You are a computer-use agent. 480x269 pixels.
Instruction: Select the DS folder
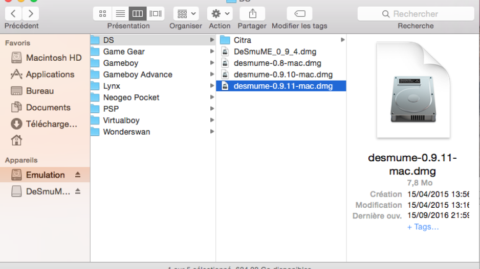pos(153,40)
